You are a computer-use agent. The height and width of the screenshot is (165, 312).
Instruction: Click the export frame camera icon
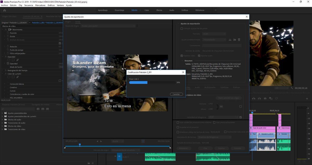click(265, 98)
